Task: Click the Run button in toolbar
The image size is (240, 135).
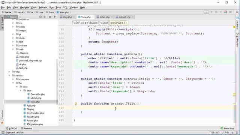Action: [x=211, y=12]
